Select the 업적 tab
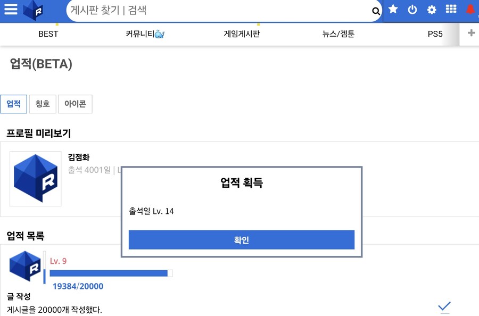This screenshot has height=316, width=479. click(13, 104)
